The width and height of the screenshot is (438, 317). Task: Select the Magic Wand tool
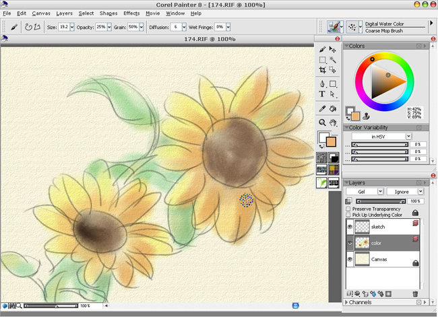tap(333, 60)
